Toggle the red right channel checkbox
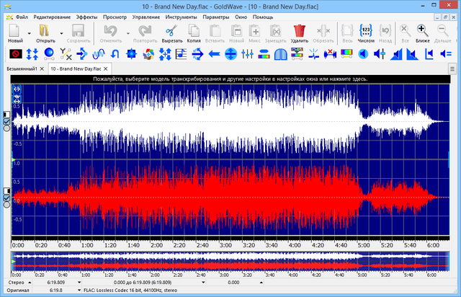This screenshot has width=461, height=297. [x=6, y=197]
